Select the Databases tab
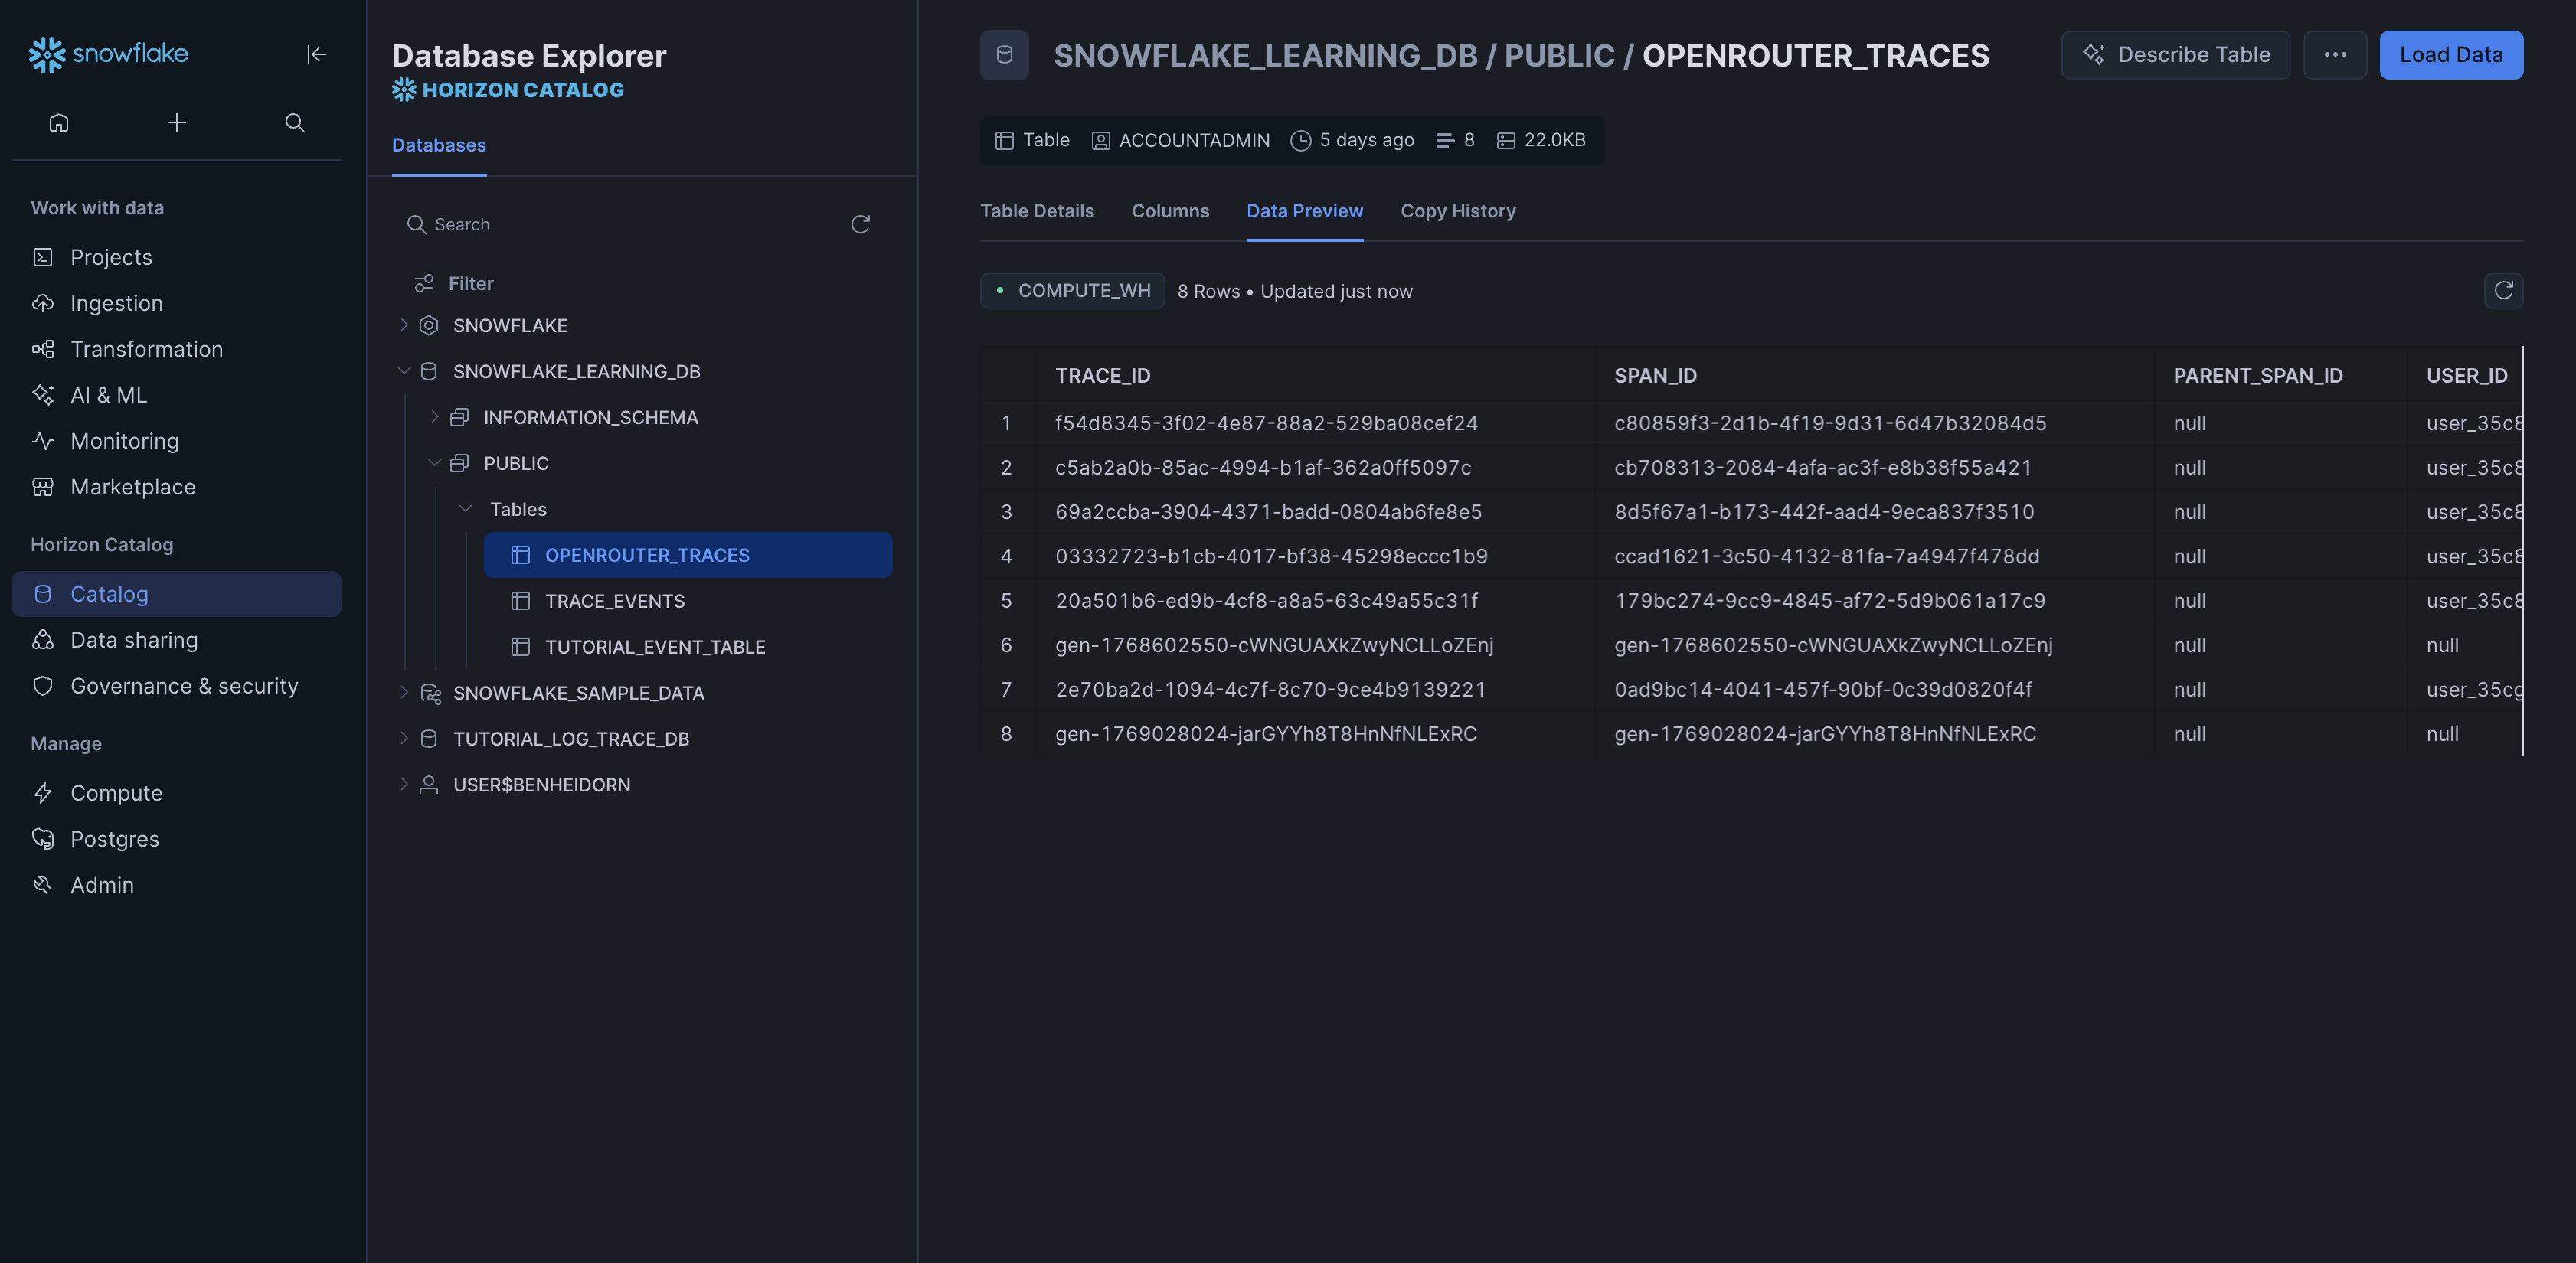The height and width of the screenshot is (1263, 2576). pyautogui.click(x=439, y=145)
